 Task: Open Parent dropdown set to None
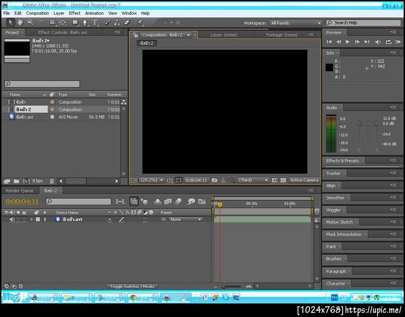185,220
